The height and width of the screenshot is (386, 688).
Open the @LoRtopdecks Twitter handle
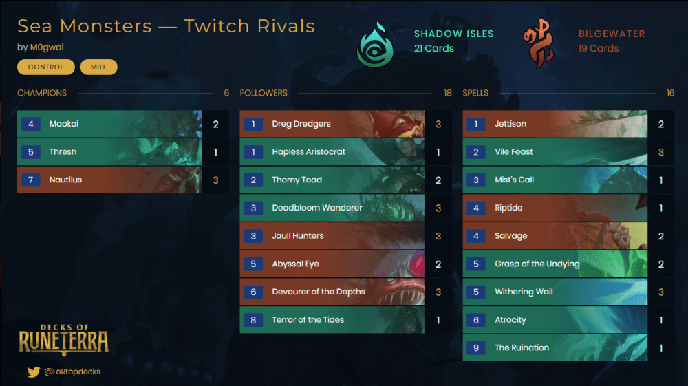[72, 372]
